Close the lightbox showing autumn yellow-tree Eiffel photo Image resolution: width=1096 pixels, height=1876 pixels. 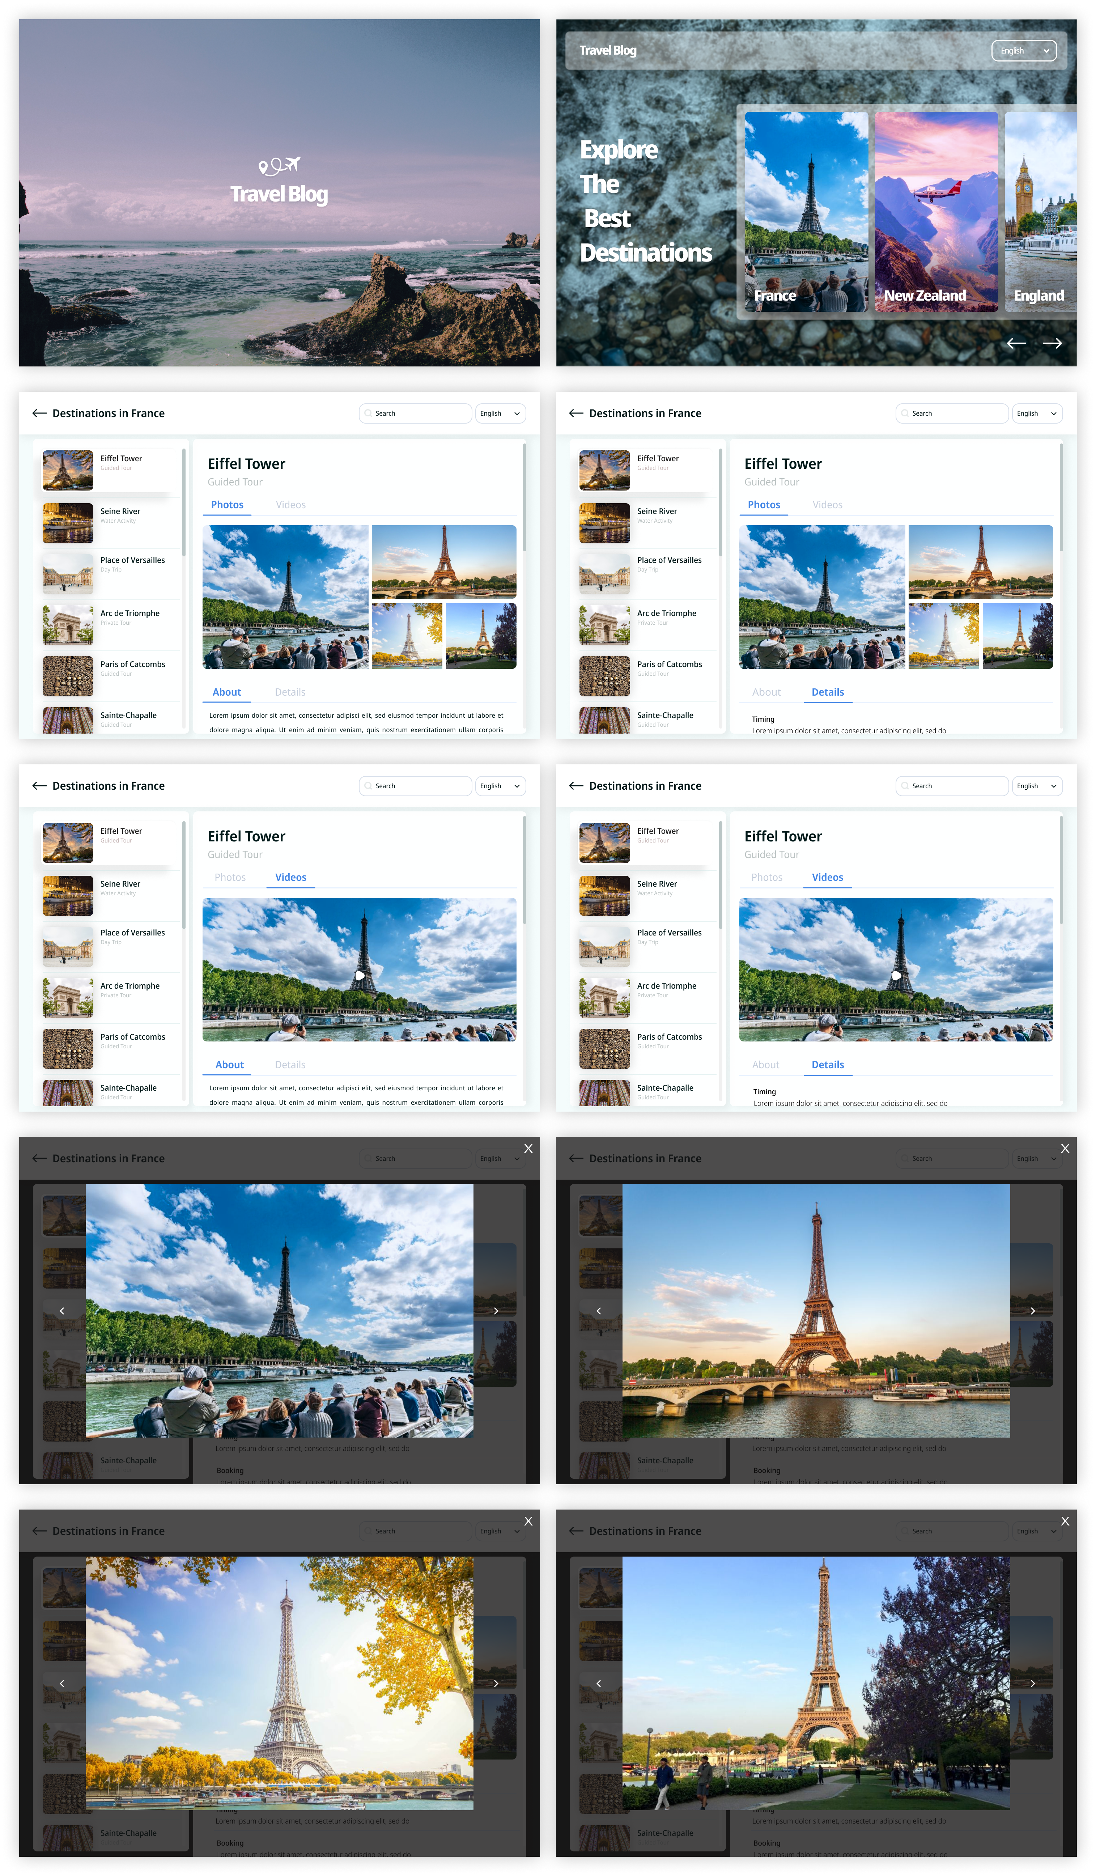pyautogui.click(x=528, y=1521)
